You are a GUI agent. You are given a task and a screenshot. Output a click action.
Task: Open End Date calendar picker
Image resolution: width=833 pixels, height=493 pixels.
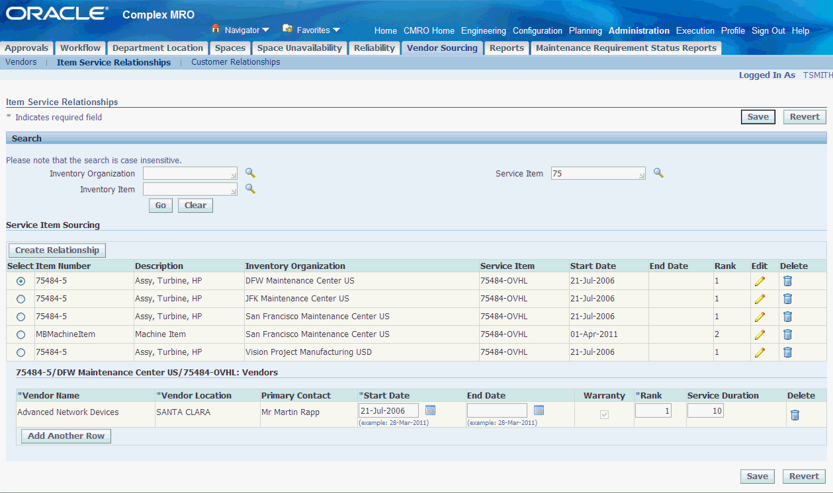[x=539, y=410]
